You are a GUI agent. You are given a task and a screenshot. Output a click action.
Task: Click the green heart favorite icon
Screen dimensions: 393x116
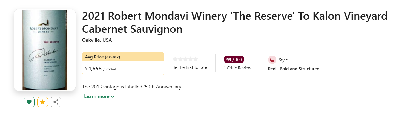click(29, 102)
